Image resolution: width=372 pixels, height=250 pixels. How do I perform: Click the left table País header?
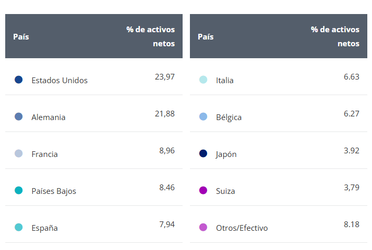pyautogui.click(x=21, y=37)
